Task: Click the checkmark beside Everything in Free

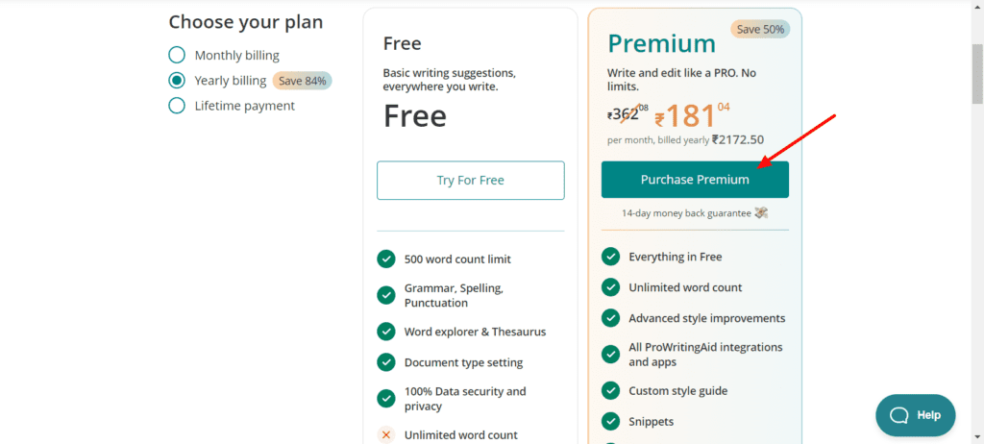Action: [610, 257]
